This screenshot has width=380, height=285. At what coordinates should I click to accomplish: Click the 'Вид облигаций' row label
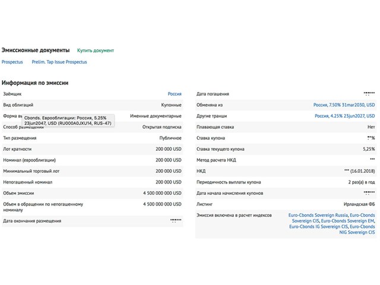(x=18, y=105)
